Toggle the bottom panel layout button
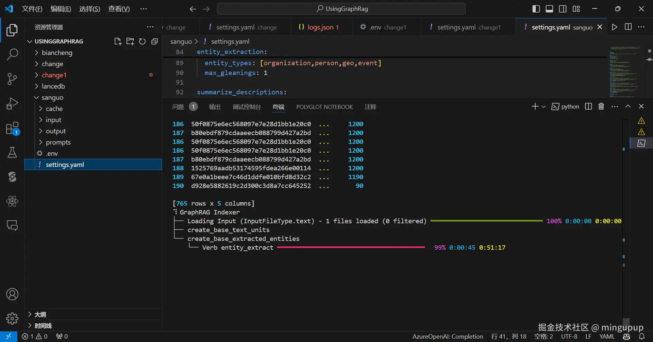This screenshot has height=342, width=653. (x=549, y=9)
